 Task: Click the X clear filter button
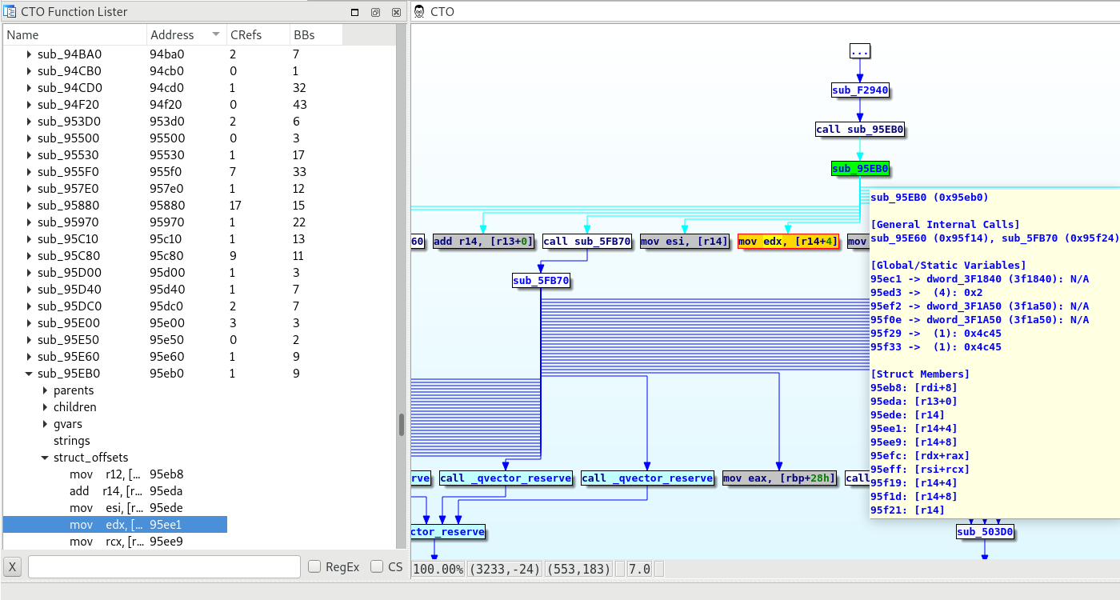coord(13,567)
